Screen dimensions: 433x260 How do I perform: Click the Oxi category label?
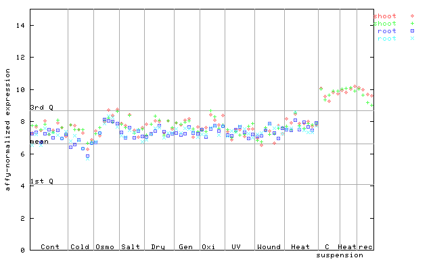pyautogui.click(x=208, y=246)
